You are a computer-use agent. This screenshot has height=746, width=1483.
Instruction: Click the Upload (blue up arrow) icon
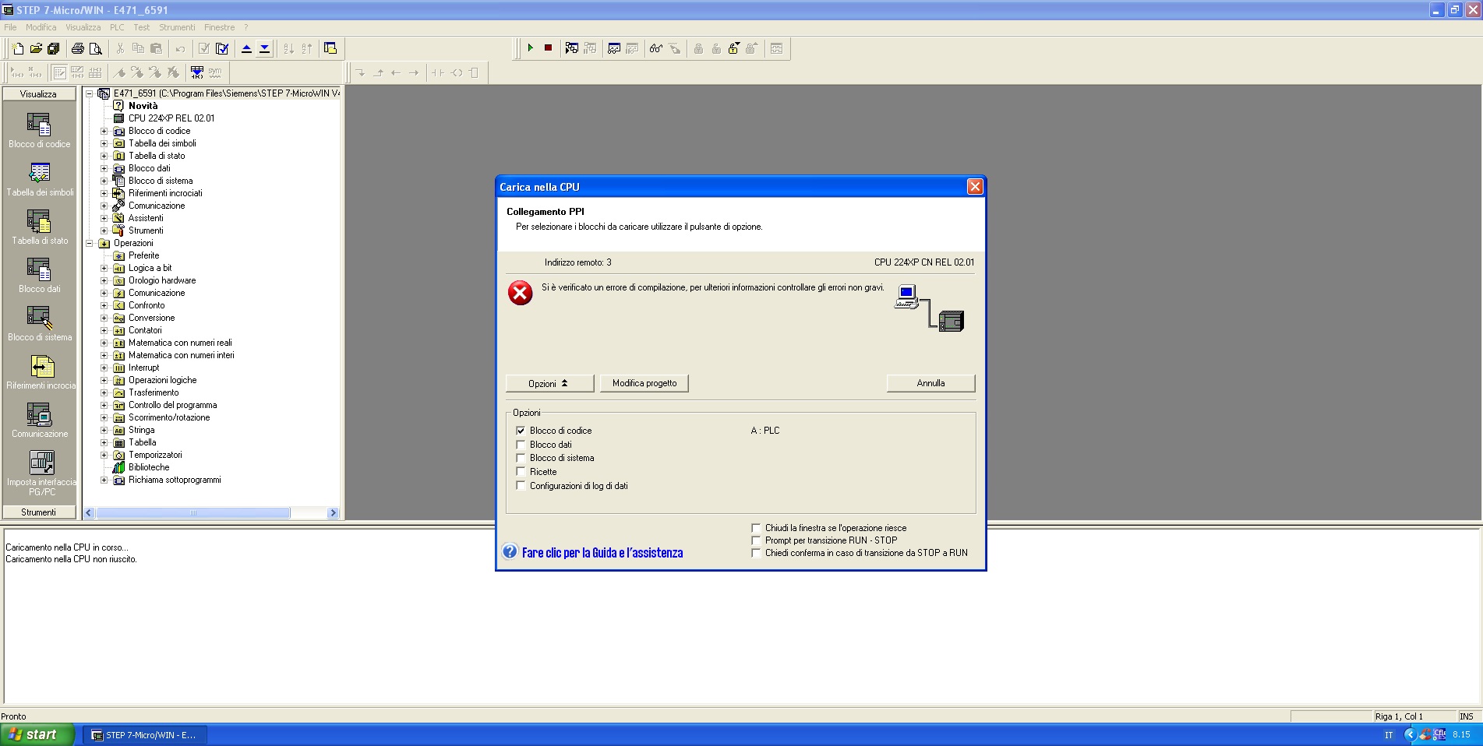[246, 48]
